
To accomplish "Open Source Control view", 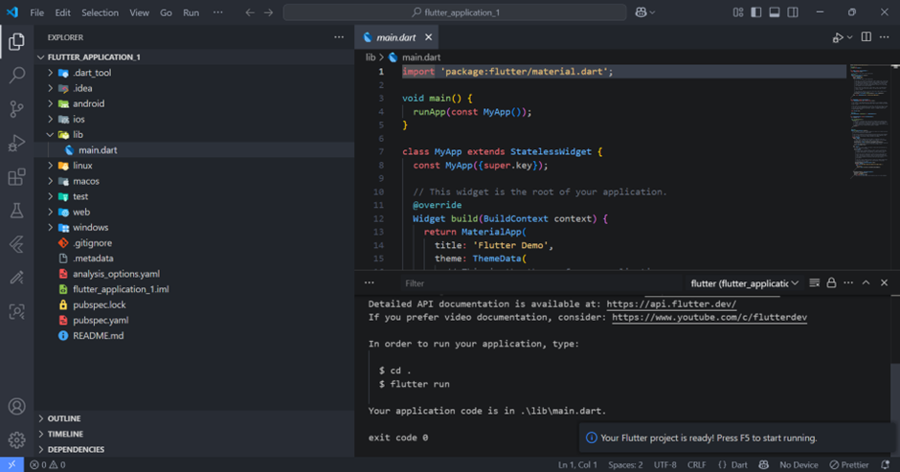I will click(x=16, y=109).
